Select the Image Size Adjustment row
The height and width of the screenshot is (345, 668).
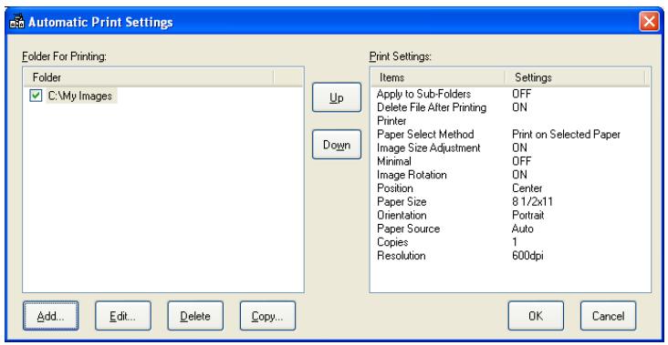click(x=509, y=147)
